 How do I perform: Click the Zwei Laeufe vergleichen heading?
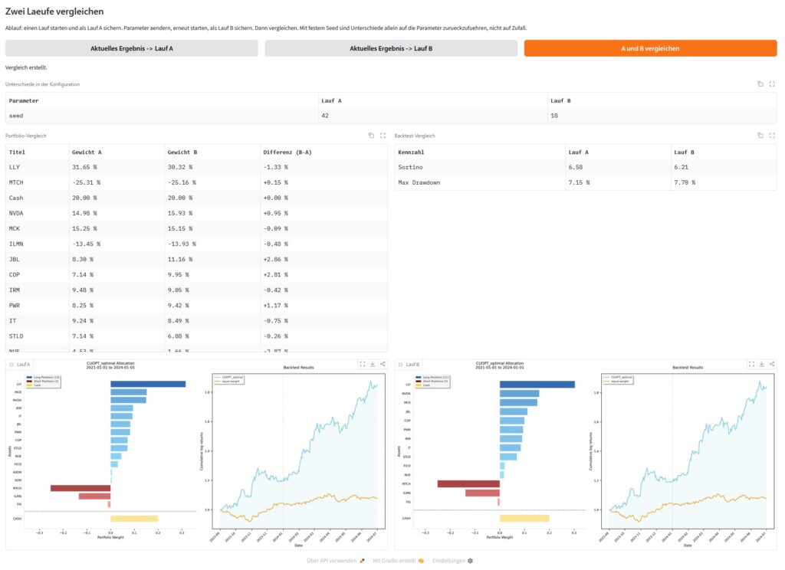click(54, 11)
